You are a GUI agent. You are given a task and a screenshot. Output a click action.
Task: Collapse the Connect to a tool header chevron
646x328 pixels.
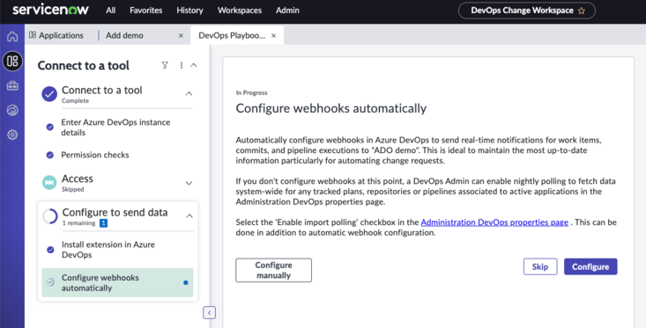tap(194, 65)
